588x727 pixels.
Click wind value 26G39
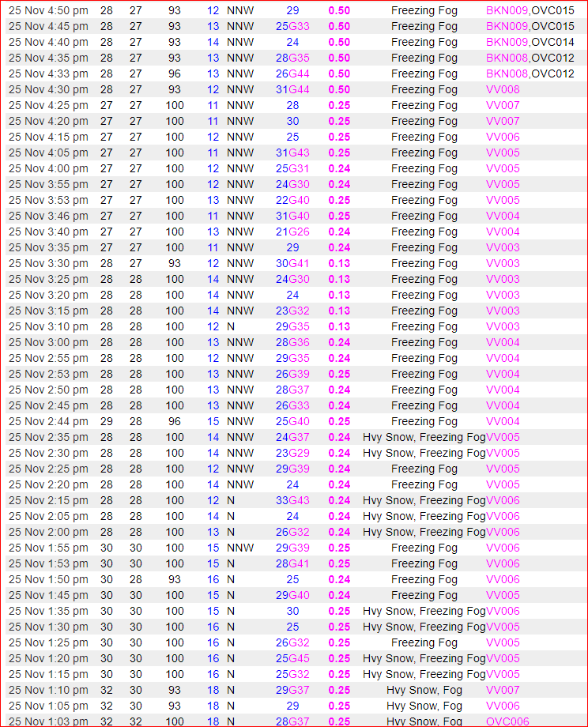click(x=292, y=374)
